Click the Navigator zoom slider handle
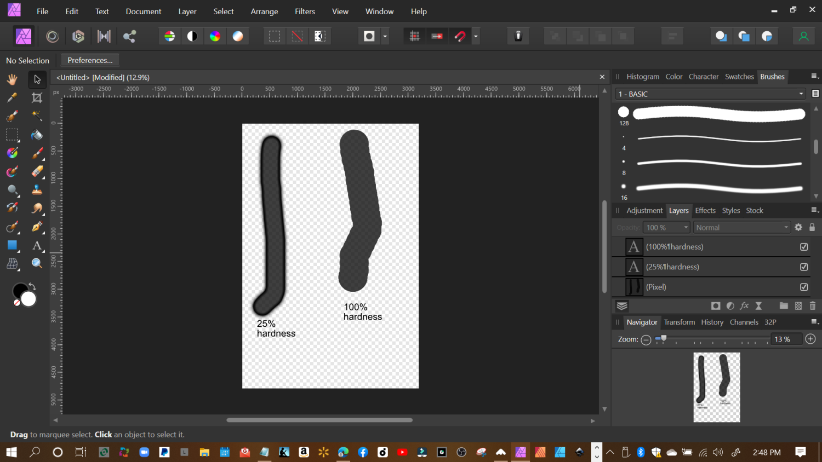This screenshot has width=822, height=462. point(664,339)
